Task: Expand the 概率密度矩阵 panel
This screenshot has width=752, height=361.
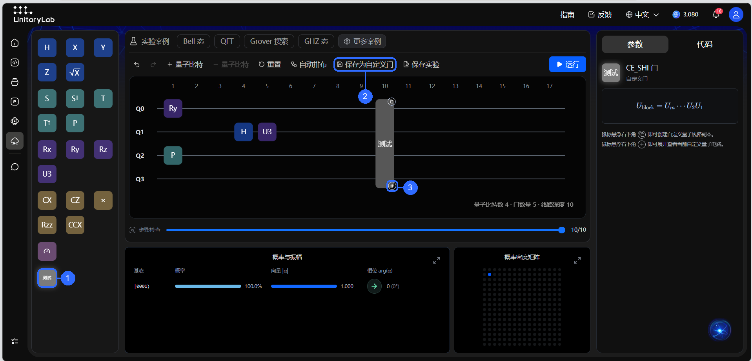Action: [577, 260]
